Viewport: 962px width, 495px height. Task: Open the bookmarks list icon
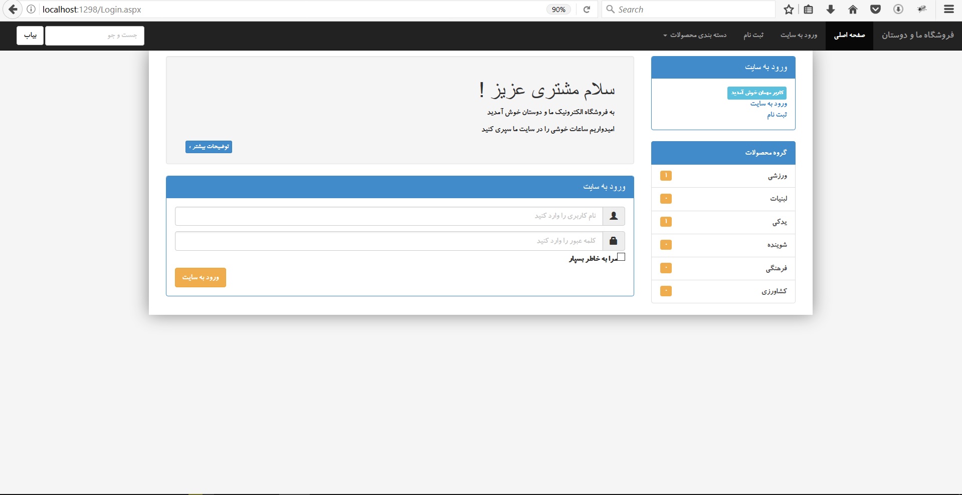[x=809, y=10]
